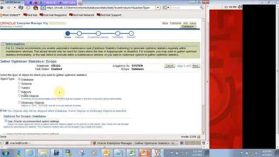Click the red stop button on the recording toolbar
The width and height of the screenshot is (279, 157).
click(x=36, y=3)
